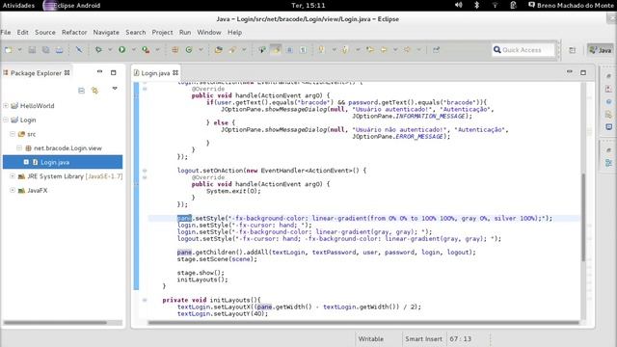Click the New file wizard icon
Screen dimensions: 617x347
point(9,50)
